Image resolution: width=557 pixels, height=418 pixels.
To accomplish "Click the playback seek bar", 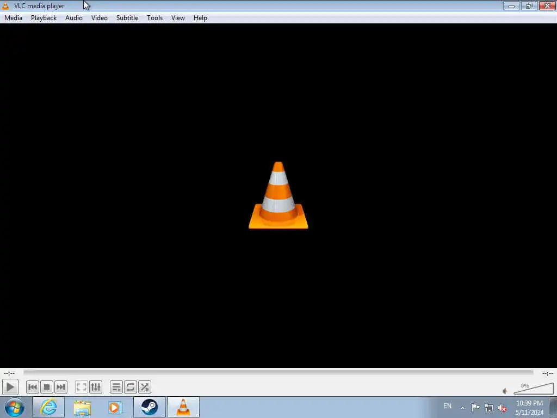I will (278, 372).
